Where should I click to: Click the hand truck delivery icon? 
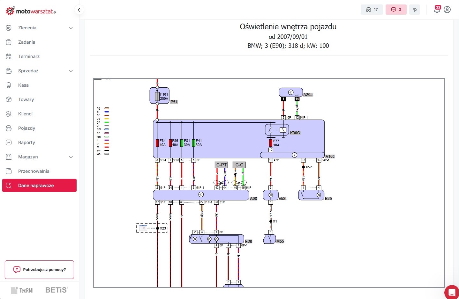[x=415, y=10]
